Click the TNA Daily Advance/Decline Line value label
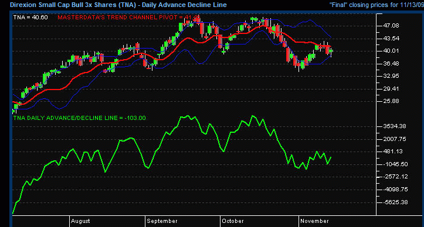 [80, 118]
